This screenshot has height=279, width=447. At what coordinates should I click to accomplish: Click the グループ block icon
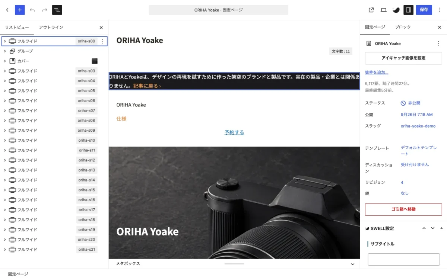pyautogui.click(x=12, y=51)
